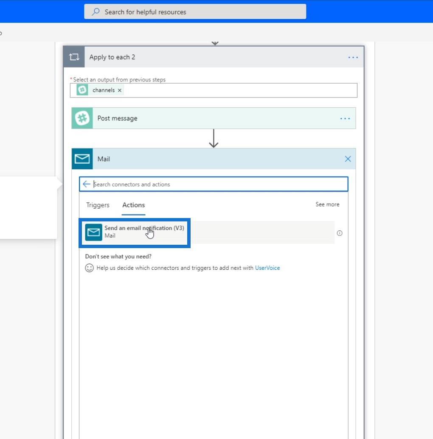Open the info icon for Send email action
This screenshot has height=439, width=433.
339,233
